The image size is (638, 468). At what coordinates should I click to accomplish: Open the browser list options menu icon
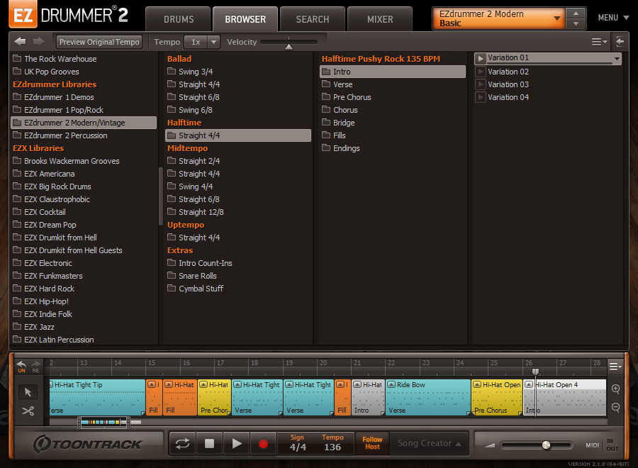[x=598, y=42]
